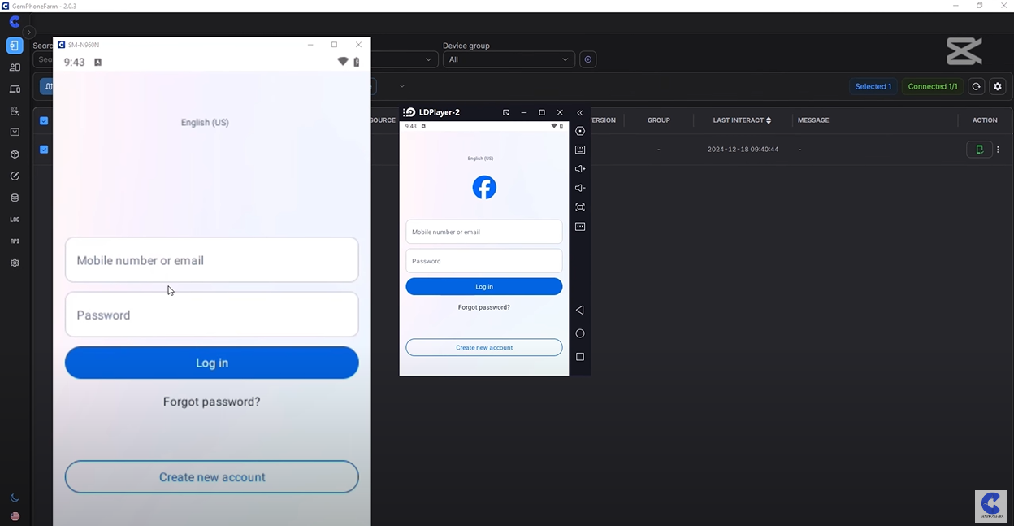Image resolution: width=1014 pixels, height=526 pixels.
Task: Toggle dark mode moon icon
Action: tap(15, 498)
